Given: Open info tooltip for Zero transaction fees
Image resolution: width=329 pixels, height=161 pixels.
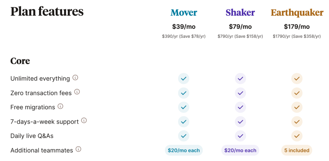Looking at the screenshot, I should (77, 92).
